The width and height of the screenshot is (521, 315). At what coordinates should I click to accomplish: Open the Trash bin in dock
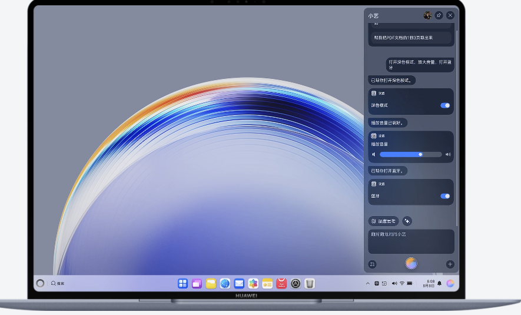tap(310, 283)
